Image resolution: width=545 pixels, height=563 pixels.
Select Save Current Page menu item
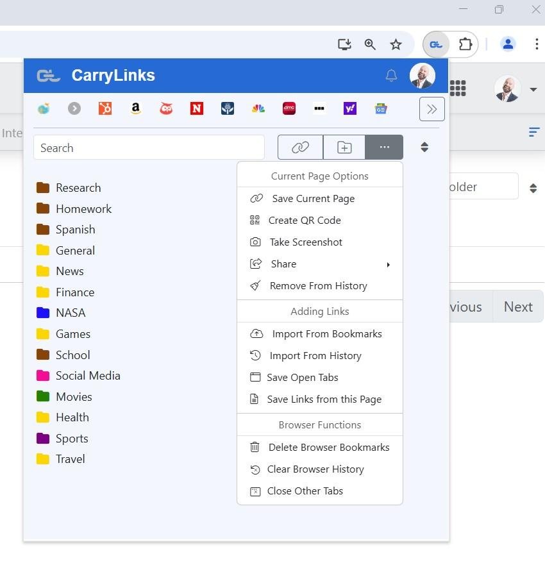(x=320, y=199)
